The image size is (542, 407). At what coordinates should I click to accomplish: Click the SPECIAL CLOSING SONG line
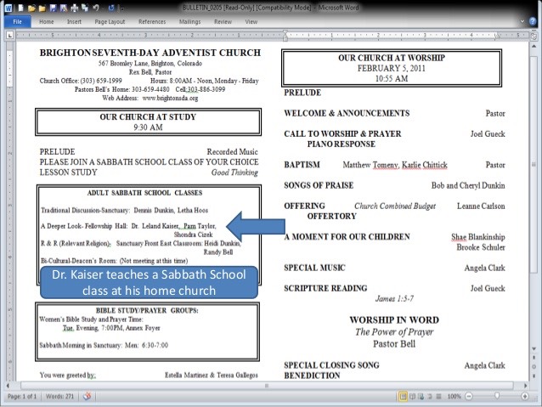(x=331, y=365)
